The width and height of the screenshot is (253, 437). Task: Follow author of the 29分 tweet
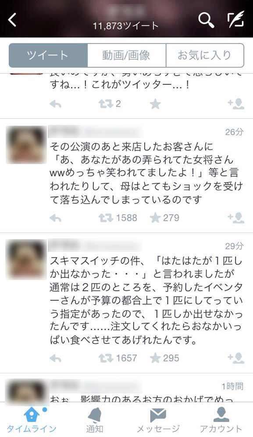[236, 358]
